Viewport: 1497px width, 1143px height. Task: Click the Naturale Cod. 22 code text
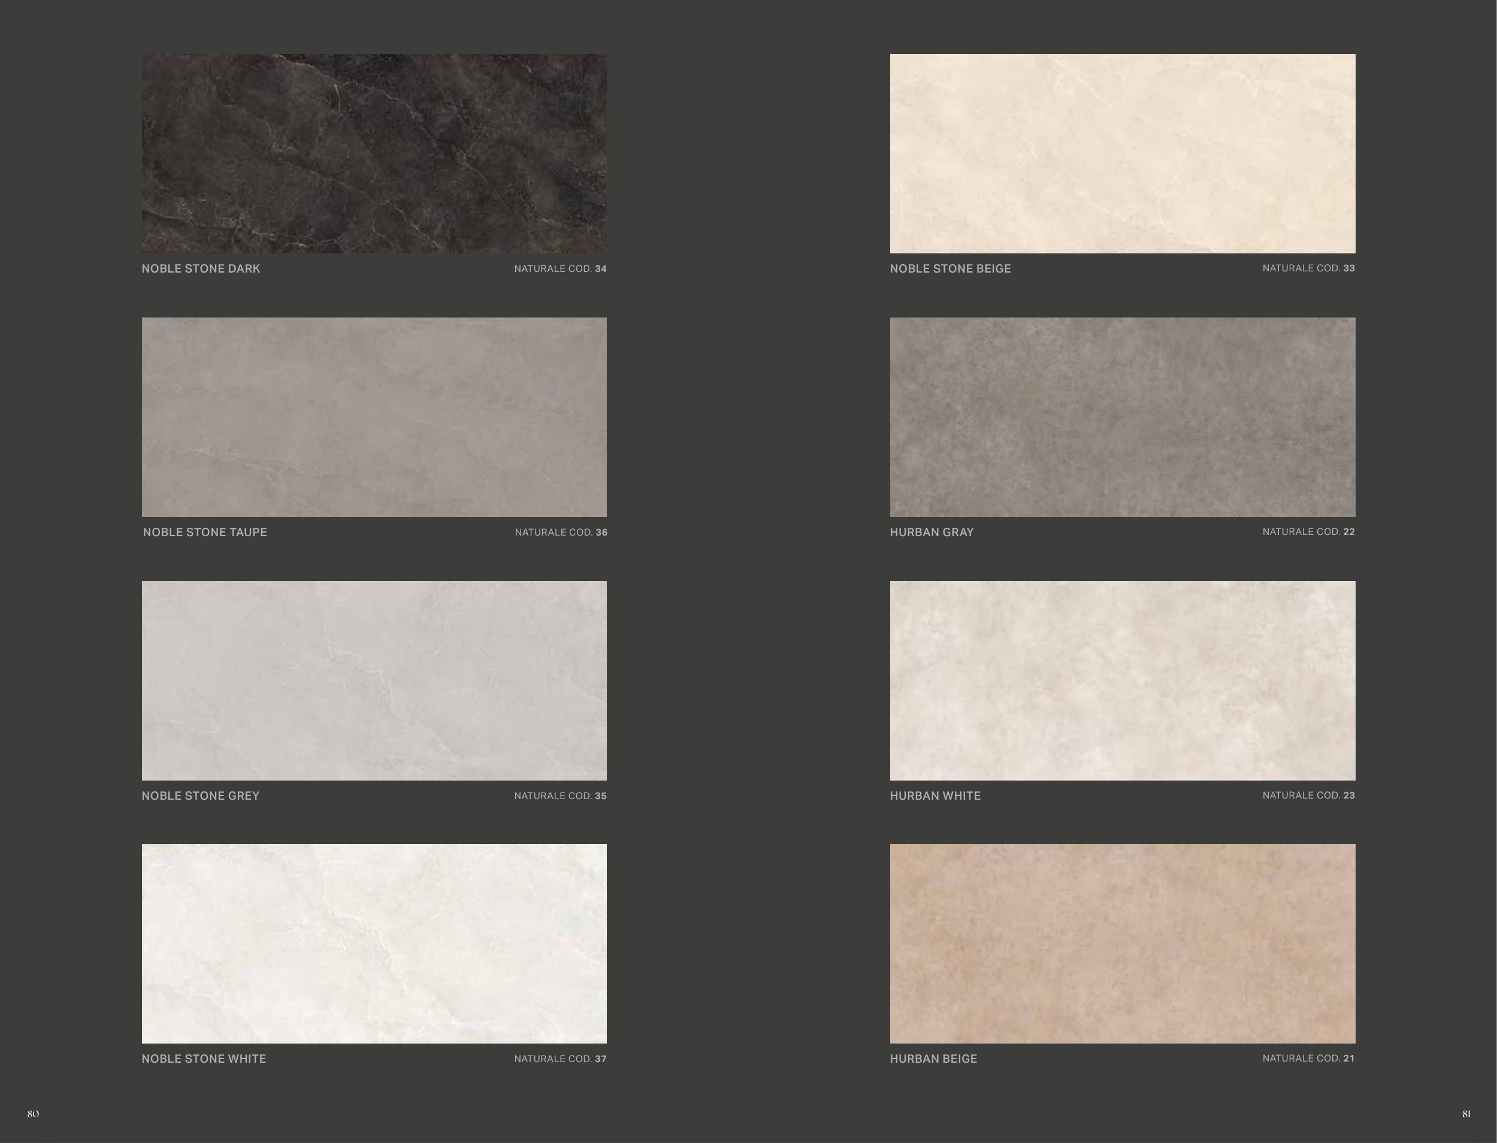click(1308, 531)
